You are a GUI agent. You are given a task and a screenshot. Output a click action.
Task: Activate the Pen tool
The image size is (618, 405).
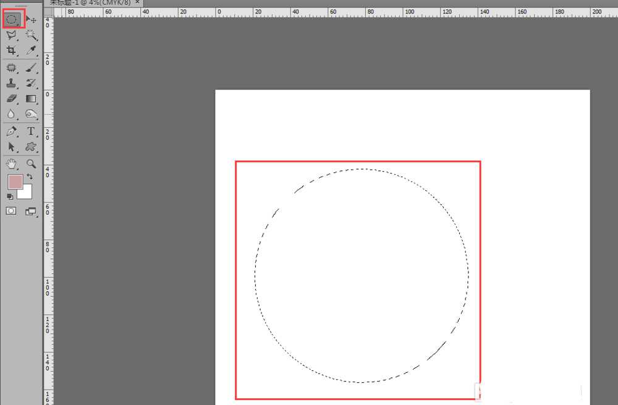pos(11,132)
